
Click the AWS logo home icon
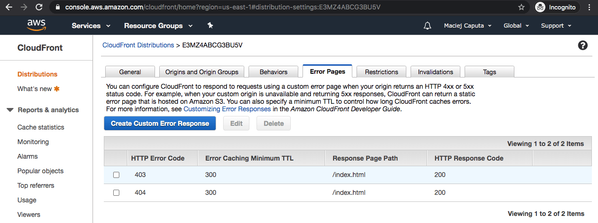(x=36, y=25)
